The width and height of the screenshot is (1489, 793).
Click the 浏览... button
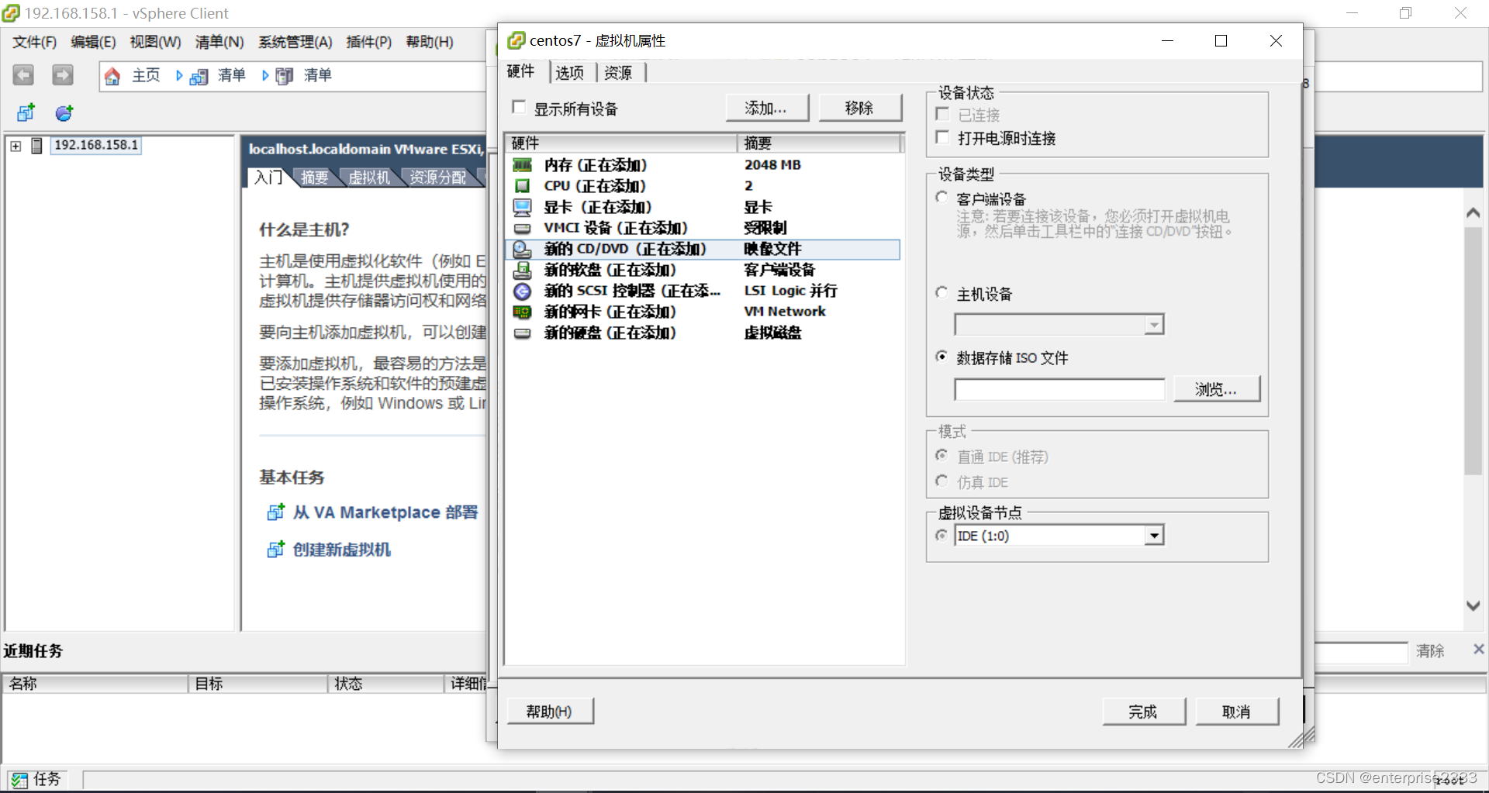[1216, 389]
